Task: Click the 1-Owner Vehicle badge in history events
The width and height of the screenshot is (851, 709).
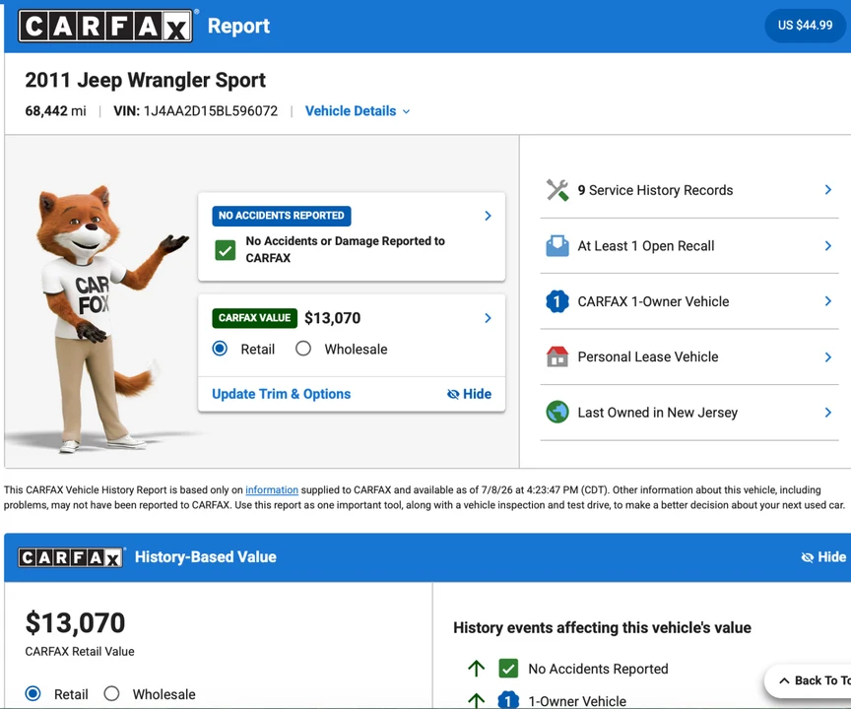Action: (508, 700)
